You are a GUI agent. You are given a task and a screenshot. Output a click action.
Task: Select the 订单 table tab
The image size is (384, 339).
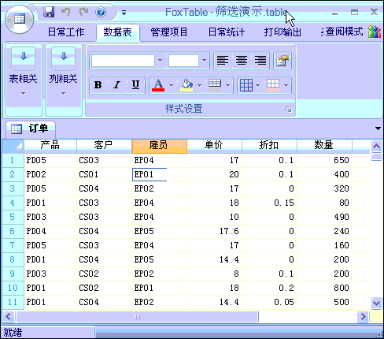point(31,129)
